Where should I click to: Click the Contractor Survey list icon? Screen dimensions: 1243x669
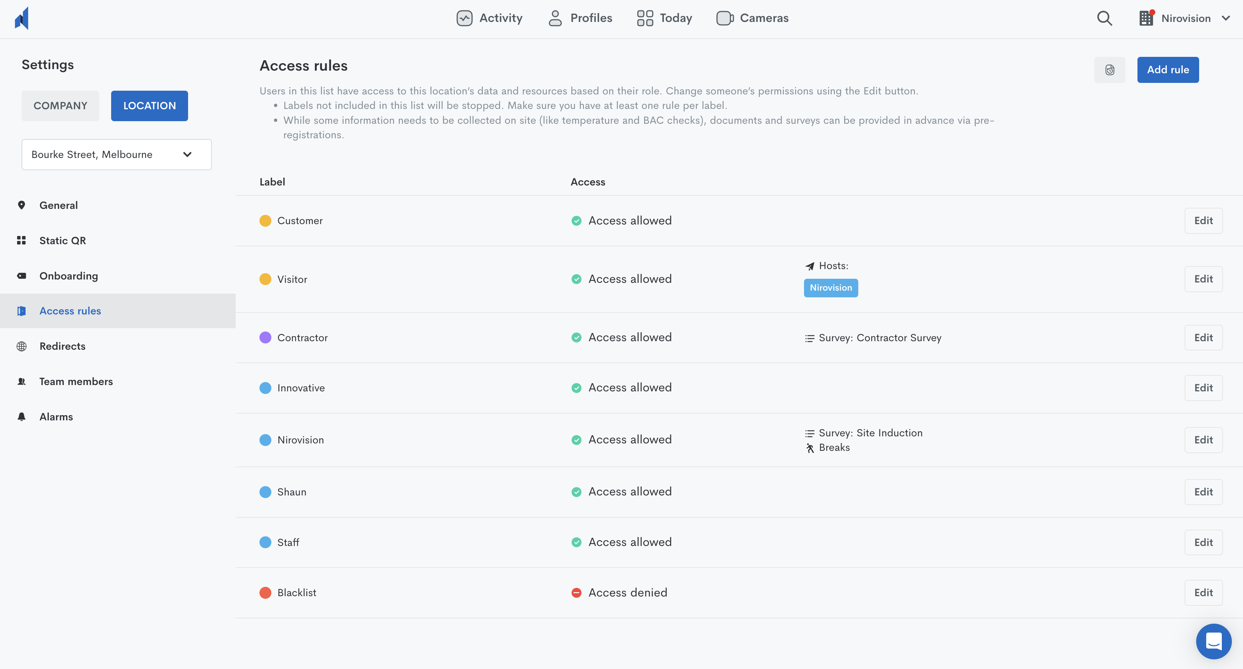point(810,339)
